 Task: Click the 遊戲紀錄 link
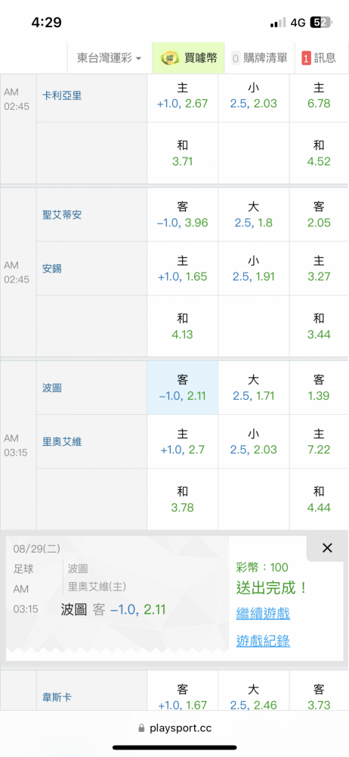263,640
